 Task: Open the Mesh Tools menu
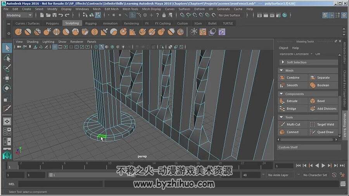coord(130,9)
